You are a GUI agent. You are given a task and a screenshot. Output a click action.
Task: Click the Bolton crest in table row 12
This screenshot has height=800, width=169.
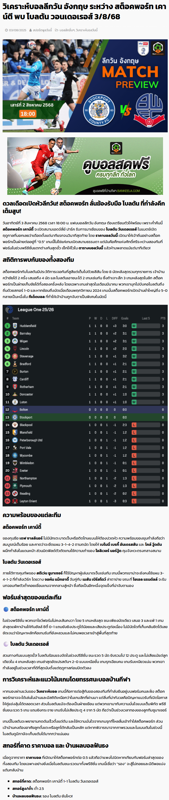pyautogui.click(x=15, y=410)
